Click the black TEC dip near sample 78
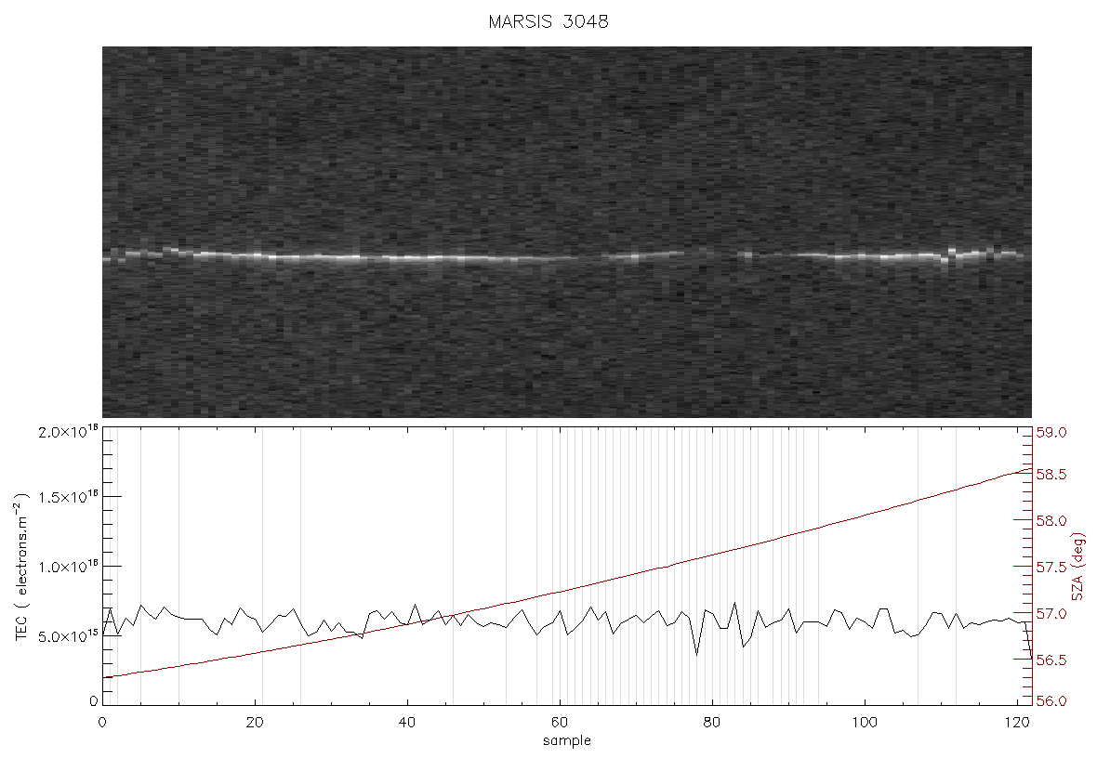 (697, 654)
